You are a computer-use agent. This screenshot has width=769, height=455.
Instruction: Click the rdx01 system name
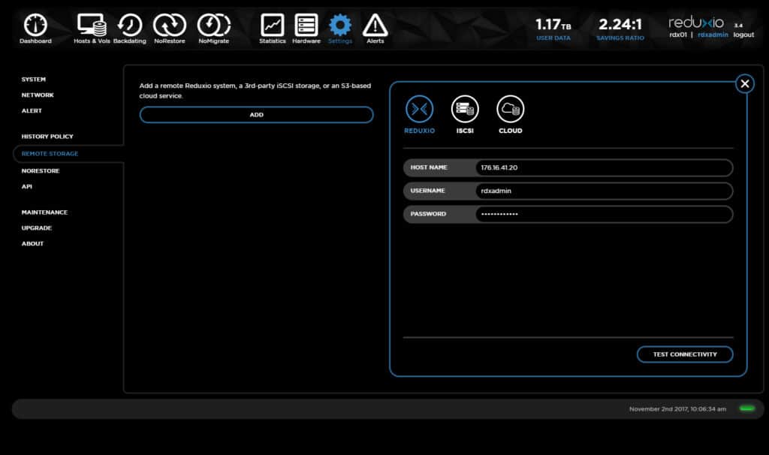point(678,35)
